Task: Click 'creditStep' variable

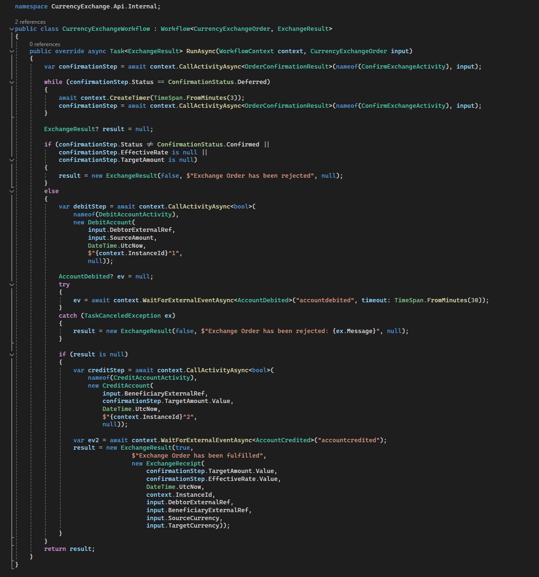Action: [x=106, y=370]
